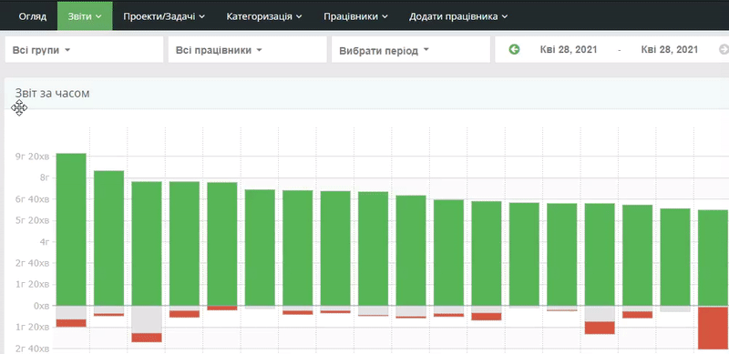
Task: Open the Категоризація menu
Action: click(264, 16)
